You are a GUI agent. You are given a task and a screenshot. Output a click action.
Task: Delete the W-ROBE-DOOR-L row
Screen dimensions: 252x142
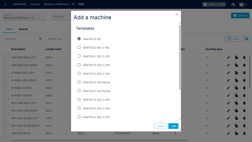pos(244,88)
